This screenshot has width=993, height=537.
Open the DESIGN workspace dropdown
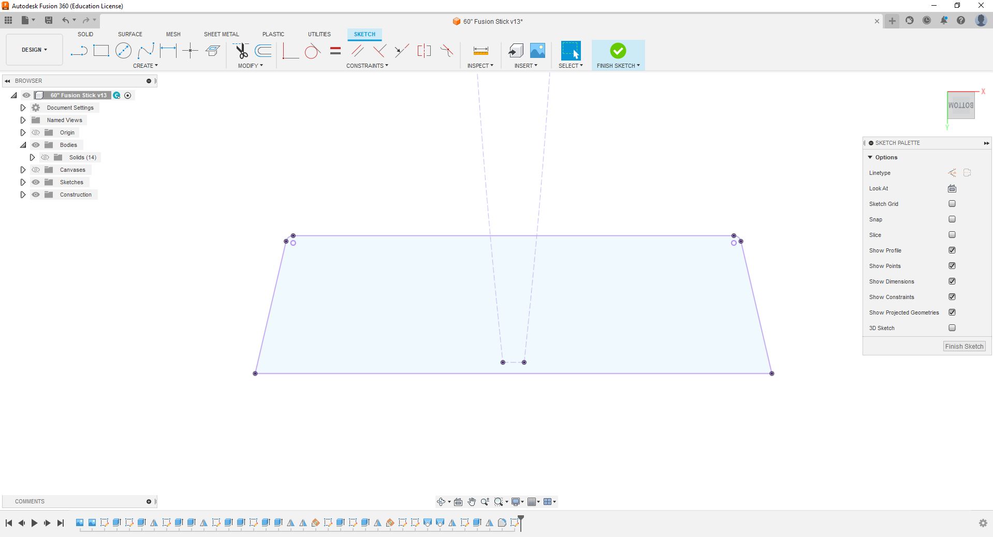(34, 50)
